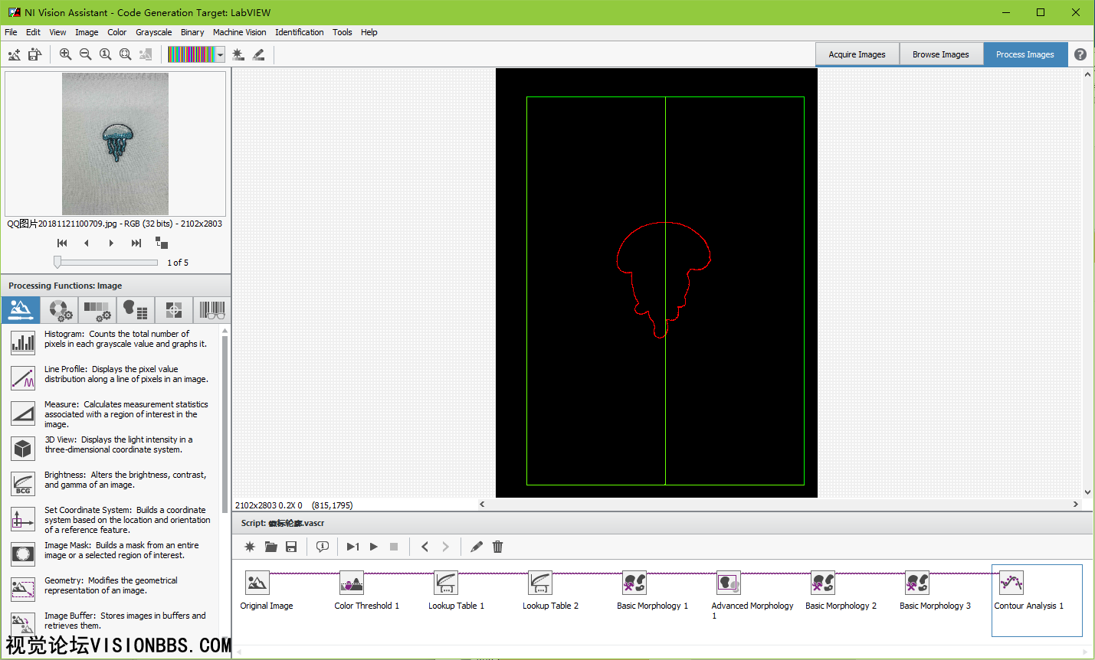This screenshot has width=1095, height=660.
Task: Run the script with play button
Action: pyautogui.click(x=374, y=547)
